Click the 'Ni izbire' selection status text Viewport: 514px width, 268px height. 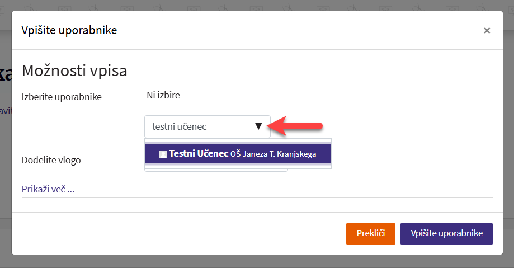(163, 95)
